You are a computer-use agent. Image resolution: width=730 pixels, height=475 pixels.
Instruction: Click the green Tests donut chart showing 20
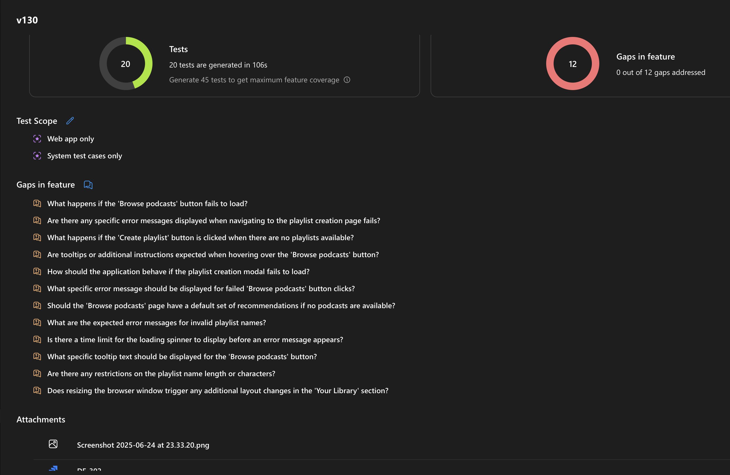pyautogui.click(x=126, y=63)
